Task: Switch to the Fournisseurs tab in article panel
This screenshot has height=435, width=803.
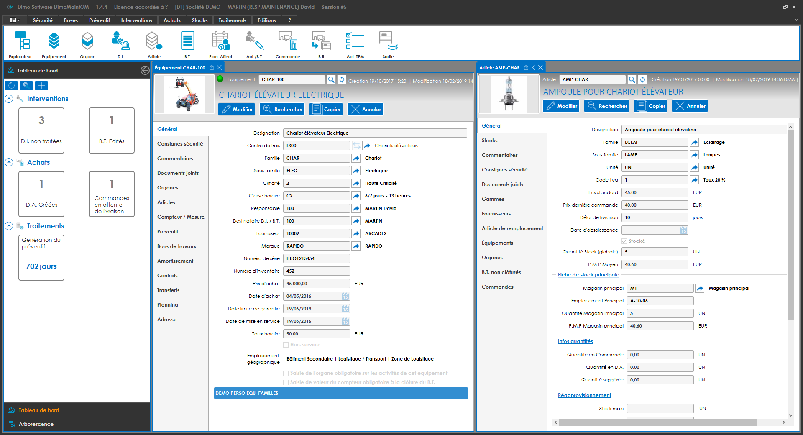Action: [496, 214]
